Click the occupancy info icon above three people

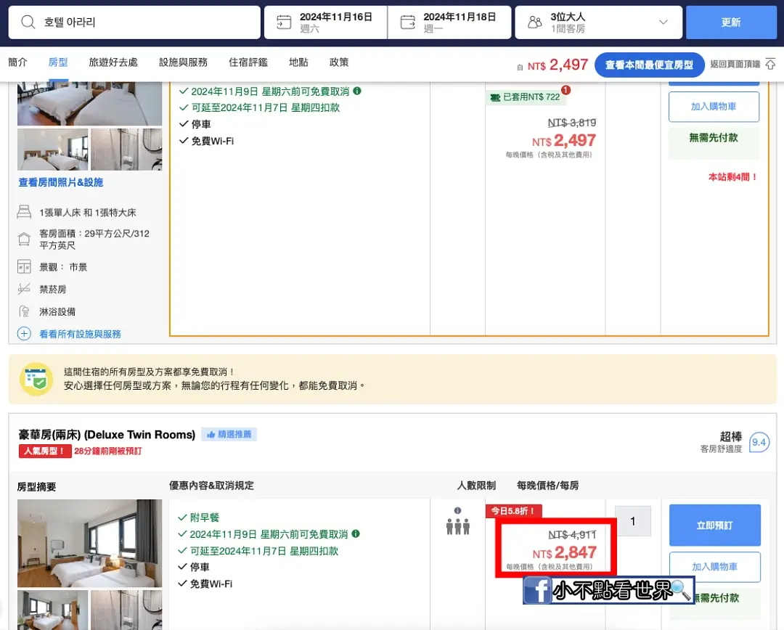(x=457, y=510)
